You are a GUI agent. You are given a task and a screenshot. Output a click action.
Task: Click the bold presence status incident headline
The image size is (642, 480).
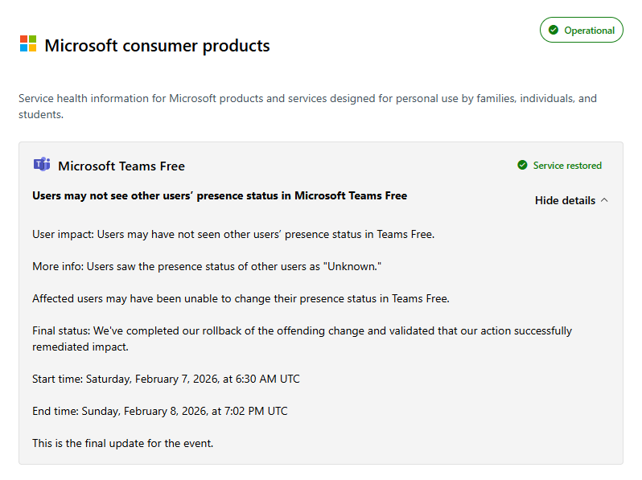[x=220, y=195]
